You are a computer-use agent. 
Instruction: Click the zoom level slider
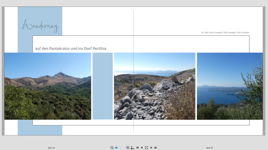(120, 148)
